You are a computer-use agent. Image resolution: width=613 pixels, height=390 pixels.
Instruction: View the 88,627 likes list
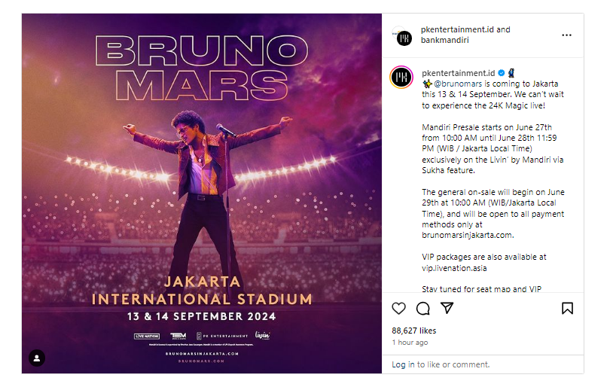(x=413, y=331)
